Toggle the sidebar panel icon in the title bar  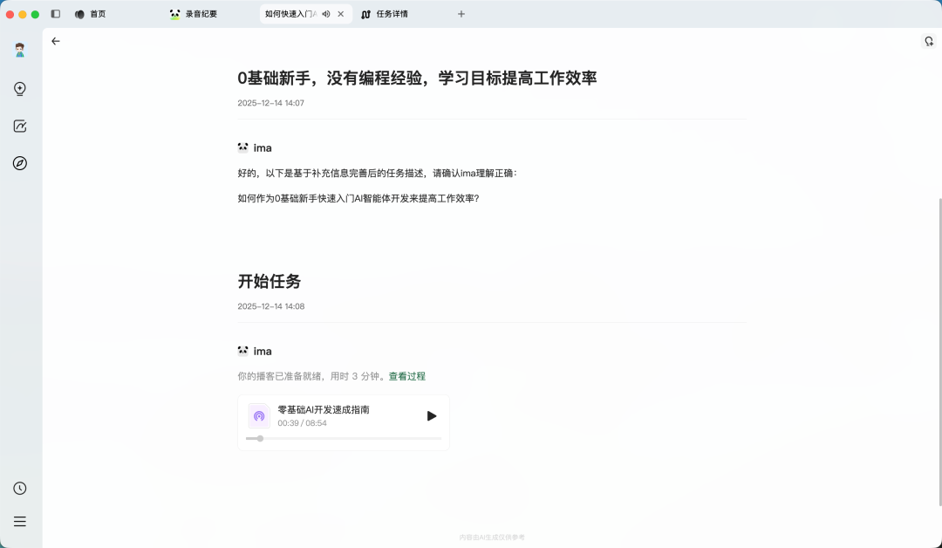(56, 13)
